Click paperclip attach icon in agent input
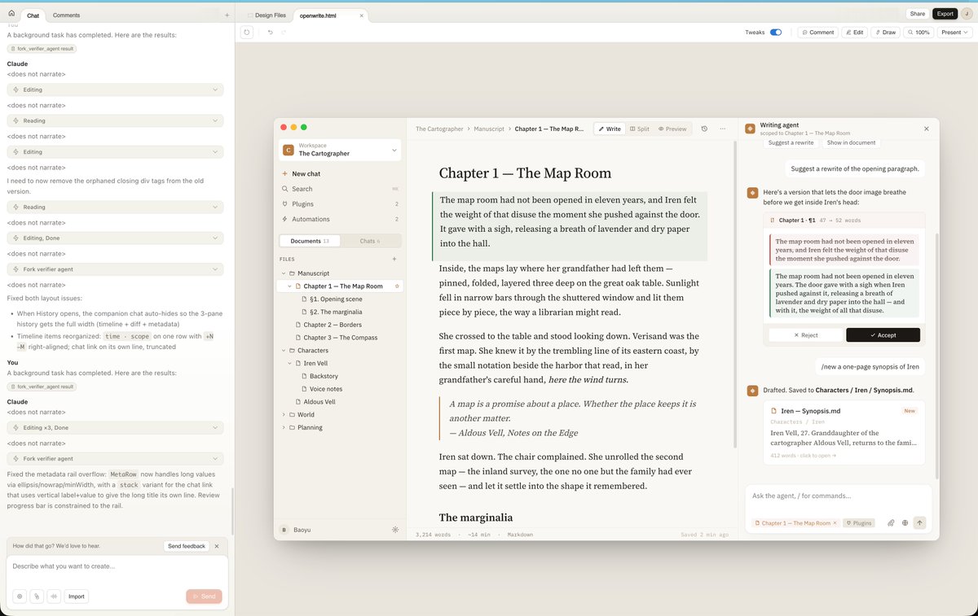Screen dimensions: 978x616 (x=891, y=523)
